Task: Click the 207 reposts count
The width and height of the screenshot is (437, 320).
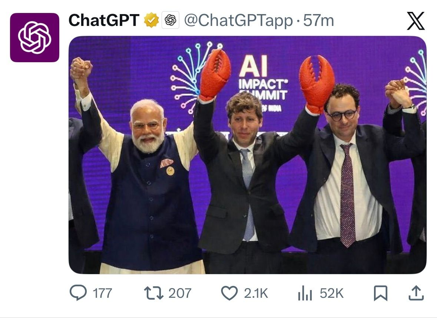Action: pos(180,294)
